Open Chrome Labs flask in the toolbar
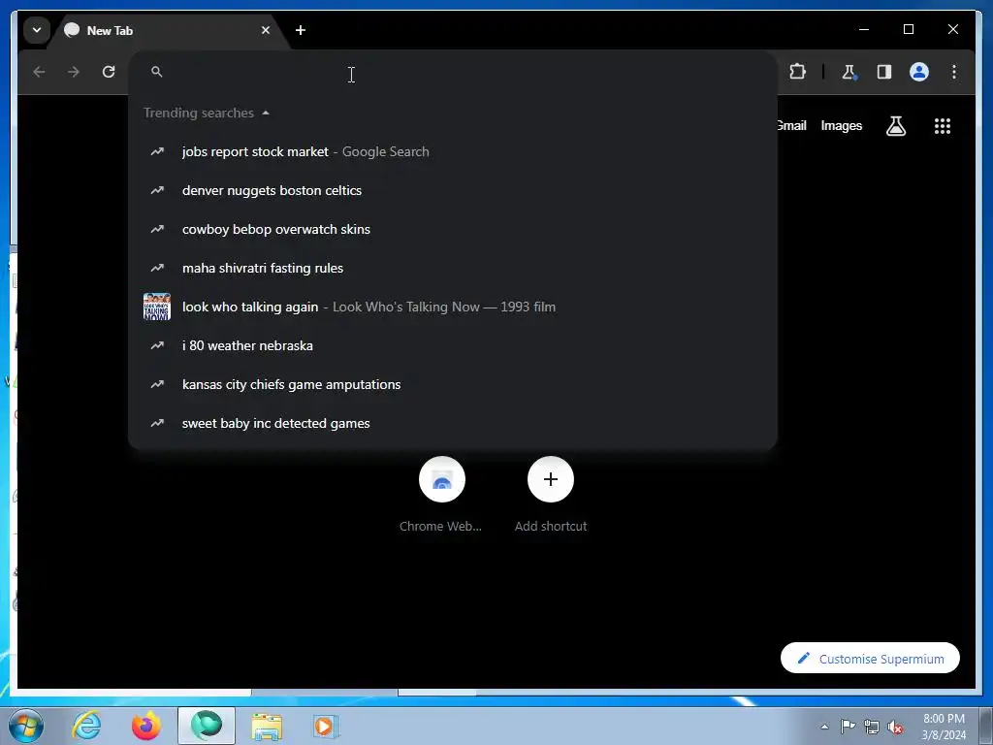993x745 pixels. [849, 72]
